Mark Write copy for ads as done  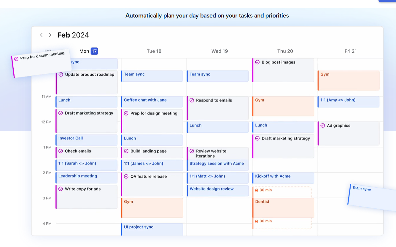61,189
